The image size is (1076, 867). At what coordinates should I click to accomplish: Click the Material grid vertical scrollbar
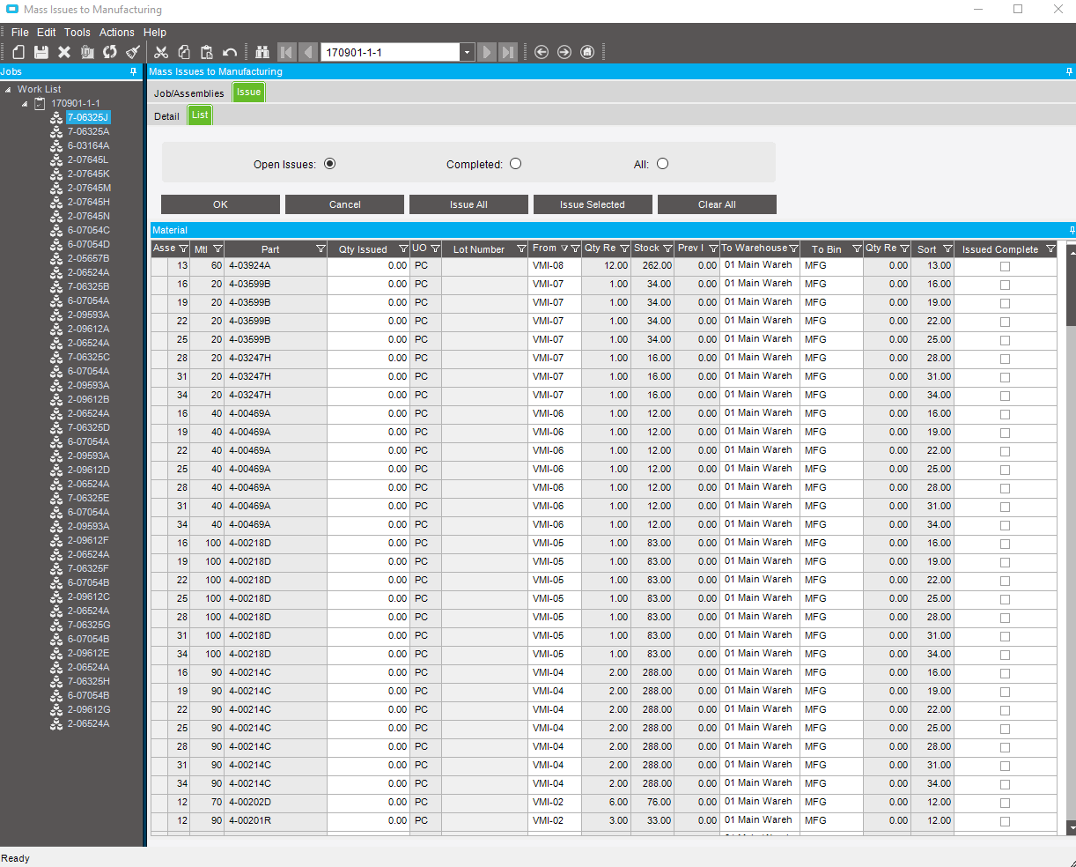coord(1071,529)
